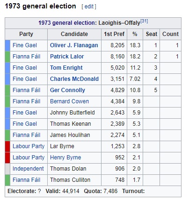This screenshot has width=196, height=201.
Task: Visit the Ger Connolly page link
Action: [x=67, y=90]
